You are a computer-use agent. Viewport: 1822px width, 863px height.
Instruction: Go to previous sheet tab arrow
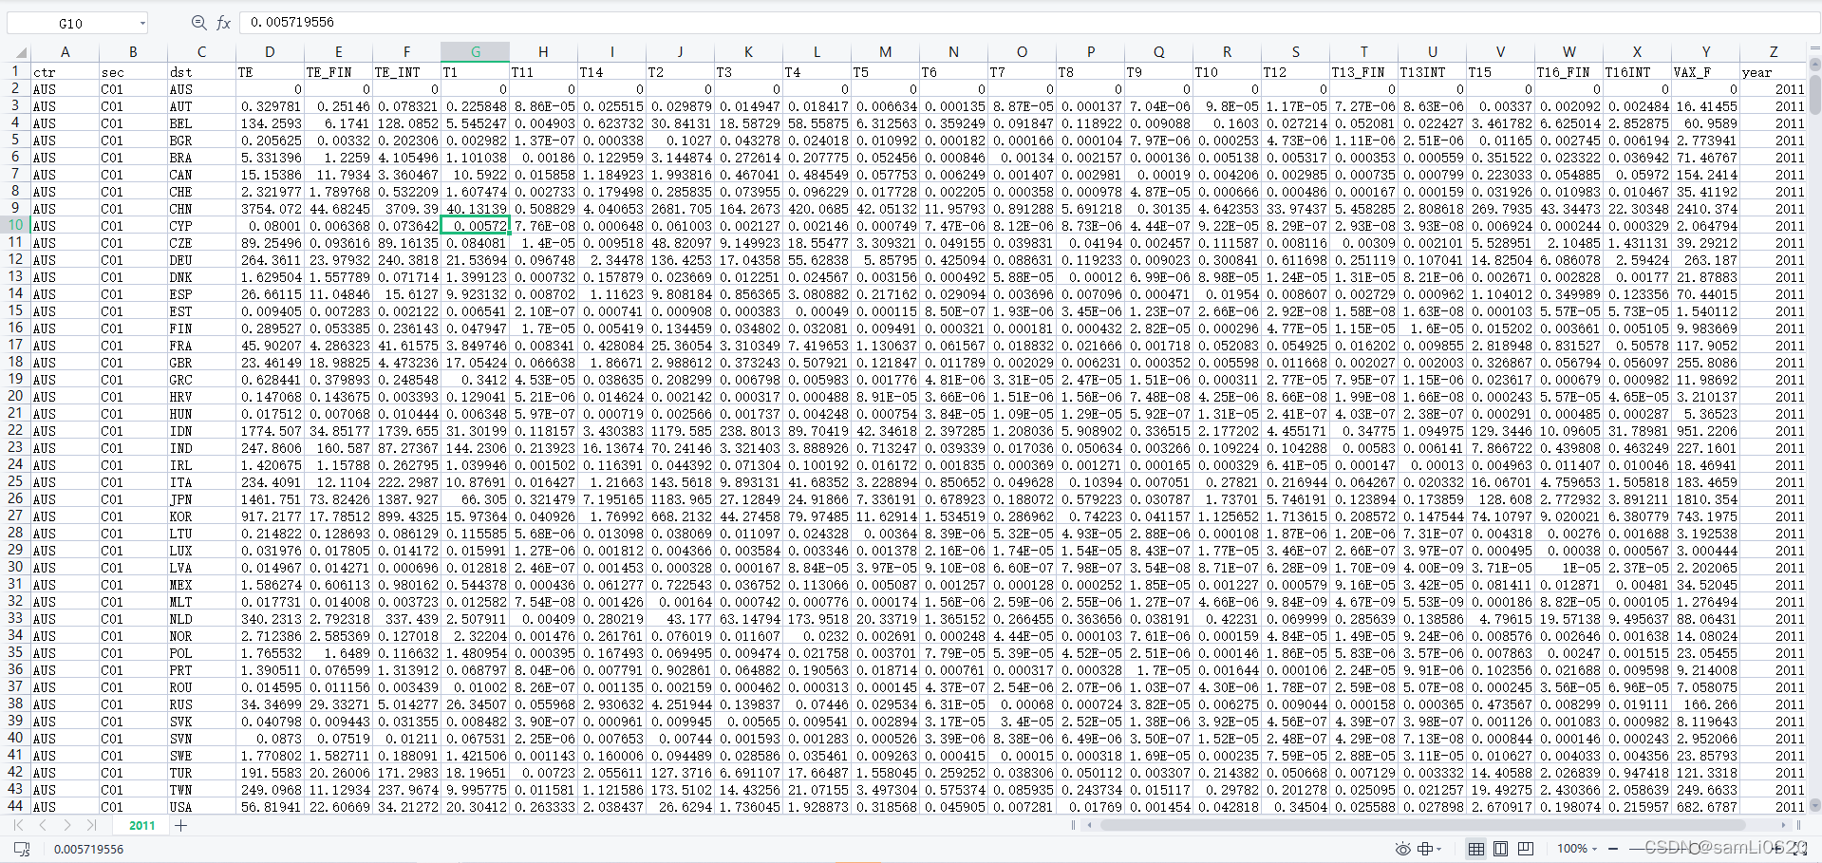pos(43,825)
